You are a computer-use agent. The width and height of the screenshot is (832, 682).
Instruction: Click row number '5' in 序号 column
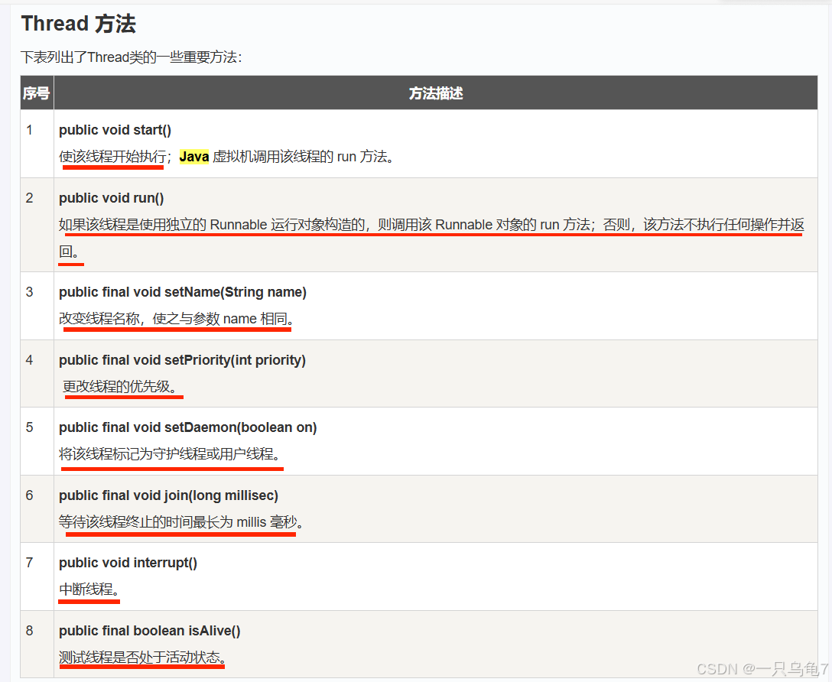(29, 427)
